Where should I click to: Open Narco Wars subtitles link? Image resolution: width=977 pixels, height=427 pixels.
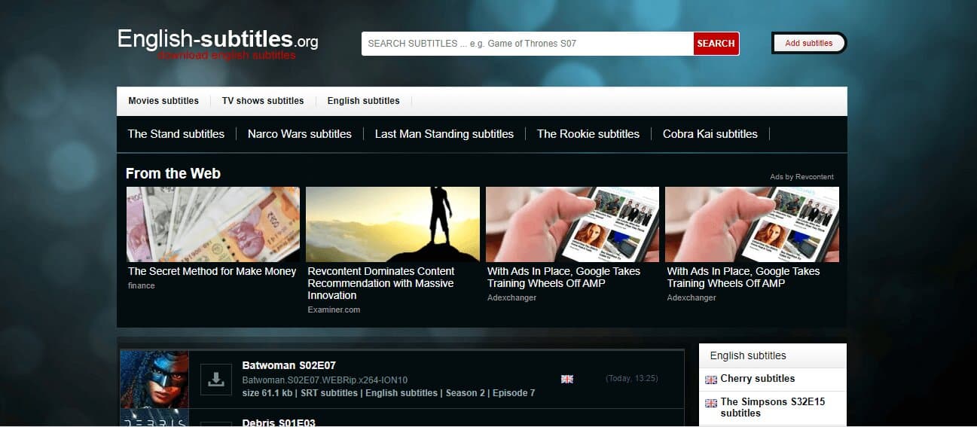(x=300, y=134)
